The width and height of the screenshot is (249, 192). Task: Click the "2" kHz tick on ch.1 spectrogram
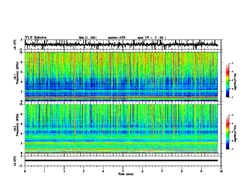pos(22,92)
